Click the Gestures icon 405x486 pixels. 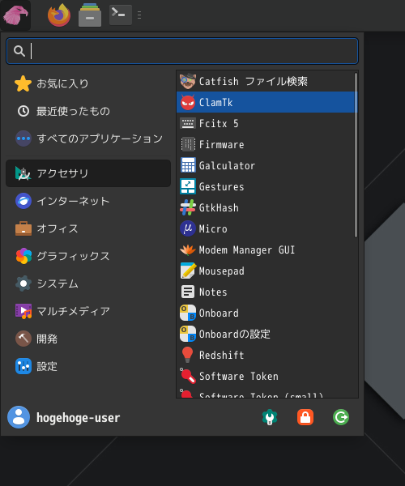click(x=188, y=186)
